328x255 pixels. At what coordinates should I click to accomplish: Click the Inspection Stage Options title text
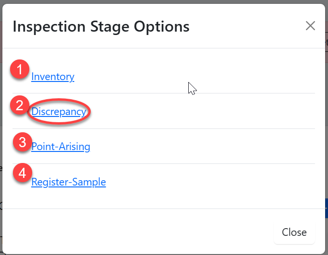click(x=101, y=26)
